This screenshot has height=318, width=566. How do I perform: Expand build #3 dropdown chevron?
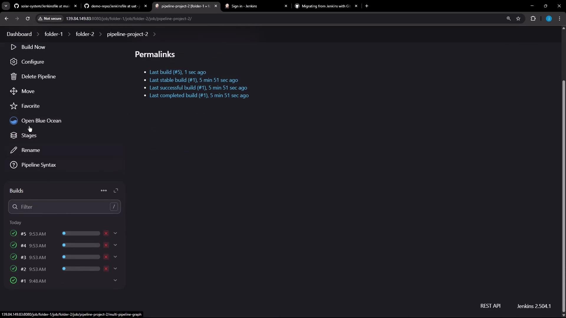(115, 257)
